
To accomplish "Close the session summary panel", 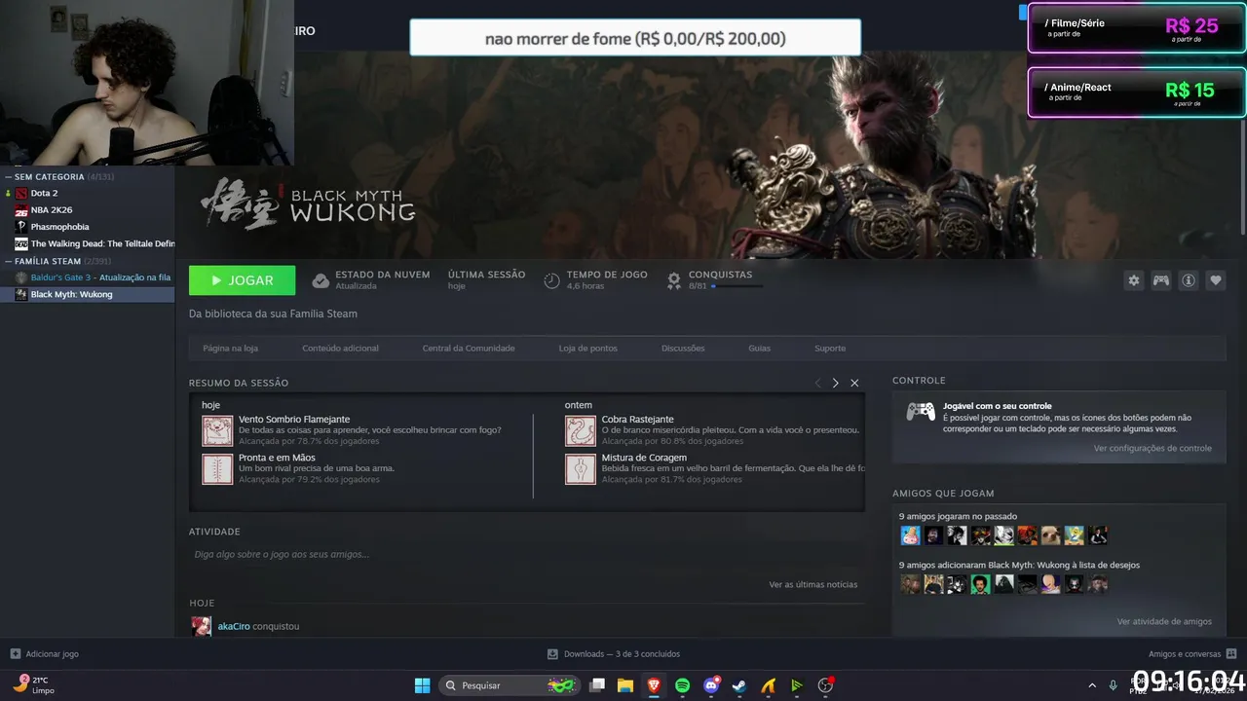I will (x=854, y=383).
